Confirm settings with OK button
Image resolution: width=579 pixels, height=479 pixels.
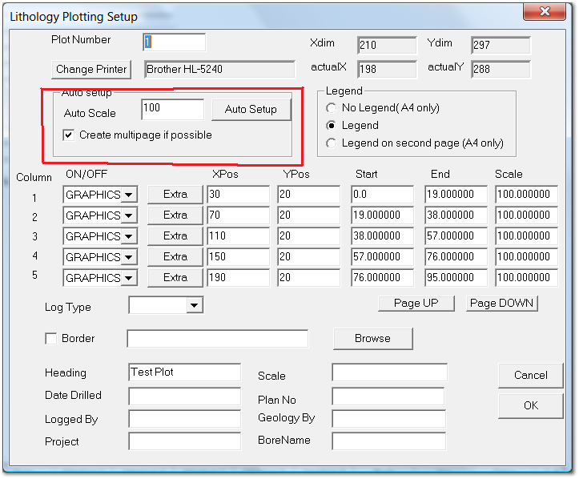[x=530, y=405]
